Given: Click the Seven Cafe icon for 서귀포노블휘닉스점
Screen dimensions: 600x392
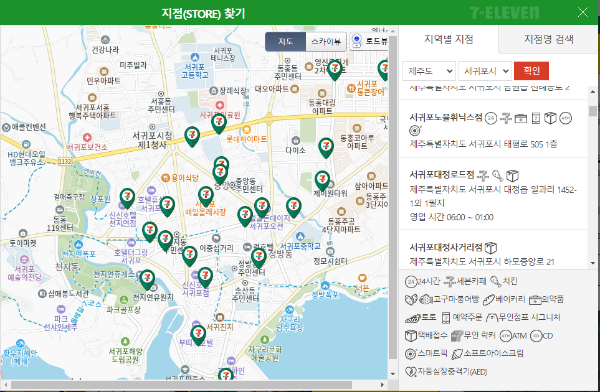Looking at the screenshot, I should pyautogui.click(x=505, y=118).
